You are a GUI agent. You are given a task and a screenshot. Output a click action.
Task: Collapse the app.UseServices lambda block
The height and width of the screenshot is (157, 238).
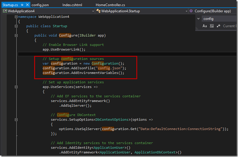coord(16,87)
